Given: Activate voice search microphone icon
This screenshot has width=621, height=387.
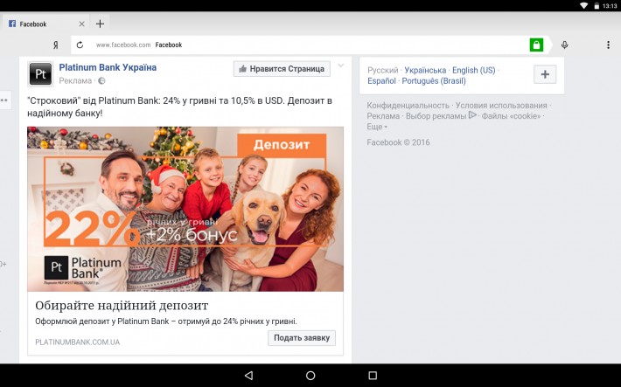Looking at the screenshot, I should [x=565, y=45].
